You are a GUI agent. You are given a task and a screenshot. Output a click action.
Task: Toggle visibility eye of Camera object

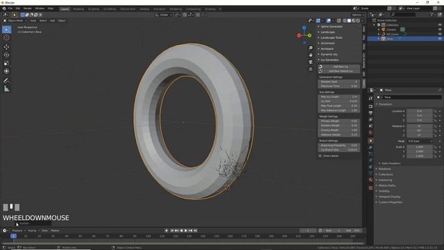click(x=440, y=29)
